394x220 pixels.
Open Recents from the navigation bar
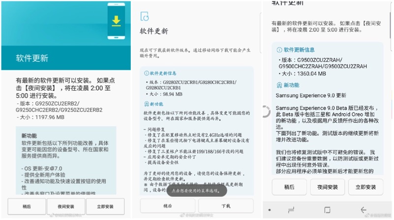291,210
